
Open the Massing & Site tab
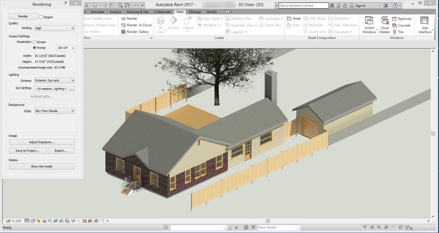pos(138,12)
